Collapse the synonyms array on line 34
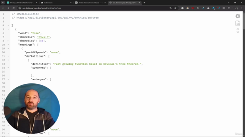Viewport: 245px width, 137px height. (8, 68)
